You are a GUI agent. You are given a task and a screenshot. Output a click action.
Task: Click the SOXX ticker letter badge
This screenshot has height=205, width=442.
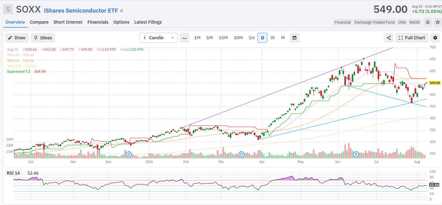8,10
